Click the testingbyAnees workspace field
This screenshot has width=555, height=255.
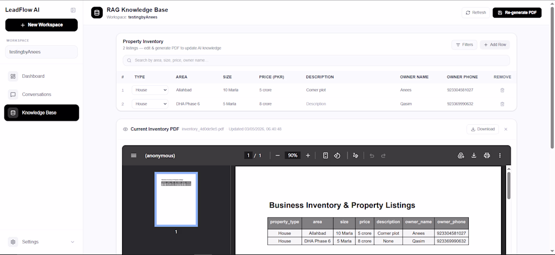point(41,52)
